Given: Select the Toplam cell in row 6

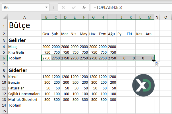Looking at the screenshot, I should pyautogui.click(x=24, y=58).
